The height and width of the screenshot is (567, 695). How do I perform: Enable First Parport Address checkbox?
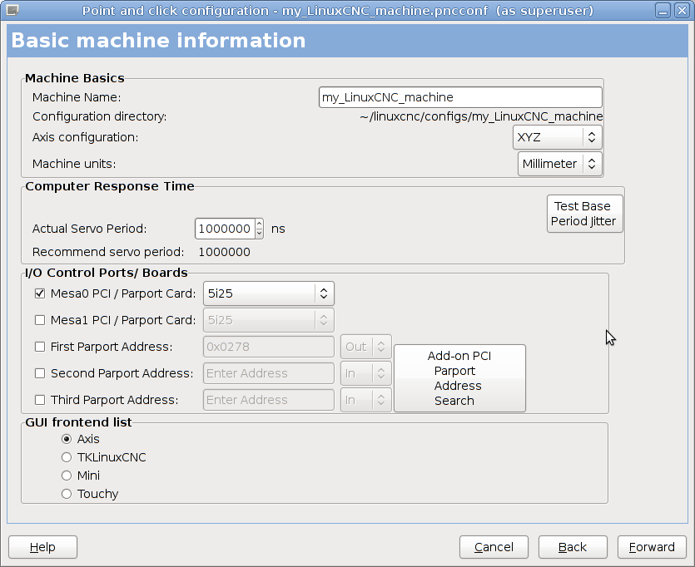[x=40, y=347]
